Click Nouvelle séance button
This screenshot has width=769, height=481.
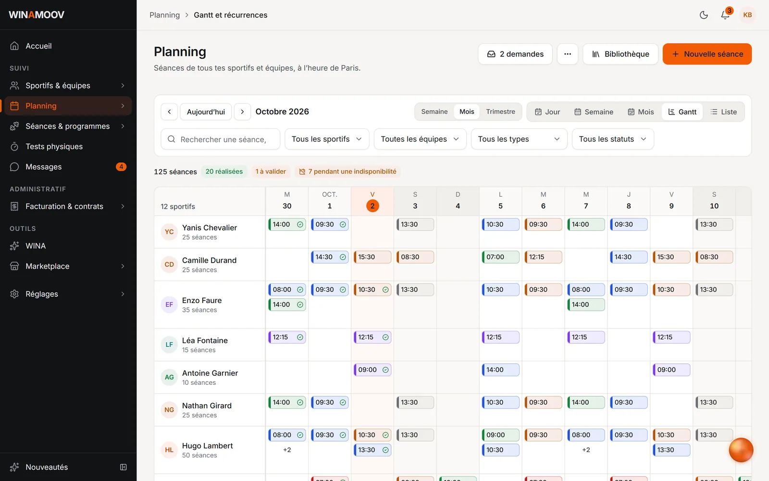point(707,54)
